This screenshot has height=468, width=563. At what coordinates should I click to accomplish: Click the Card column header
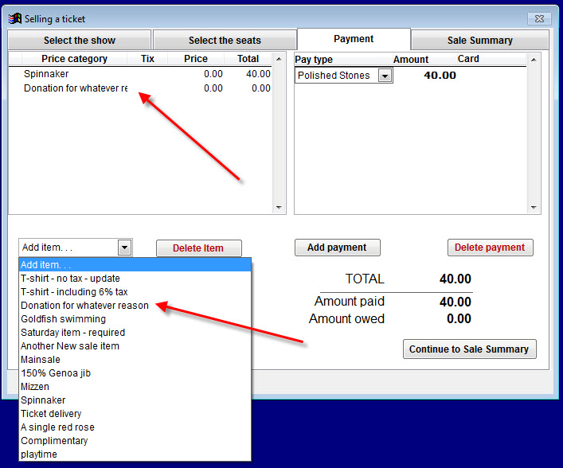coord(468,59)
